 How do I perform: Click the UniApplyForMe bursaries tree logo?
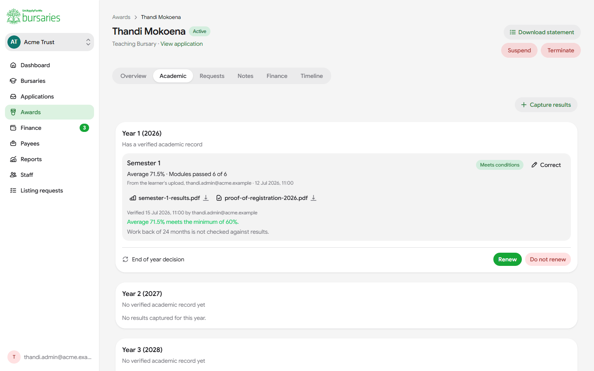click(x=33, y=16)
